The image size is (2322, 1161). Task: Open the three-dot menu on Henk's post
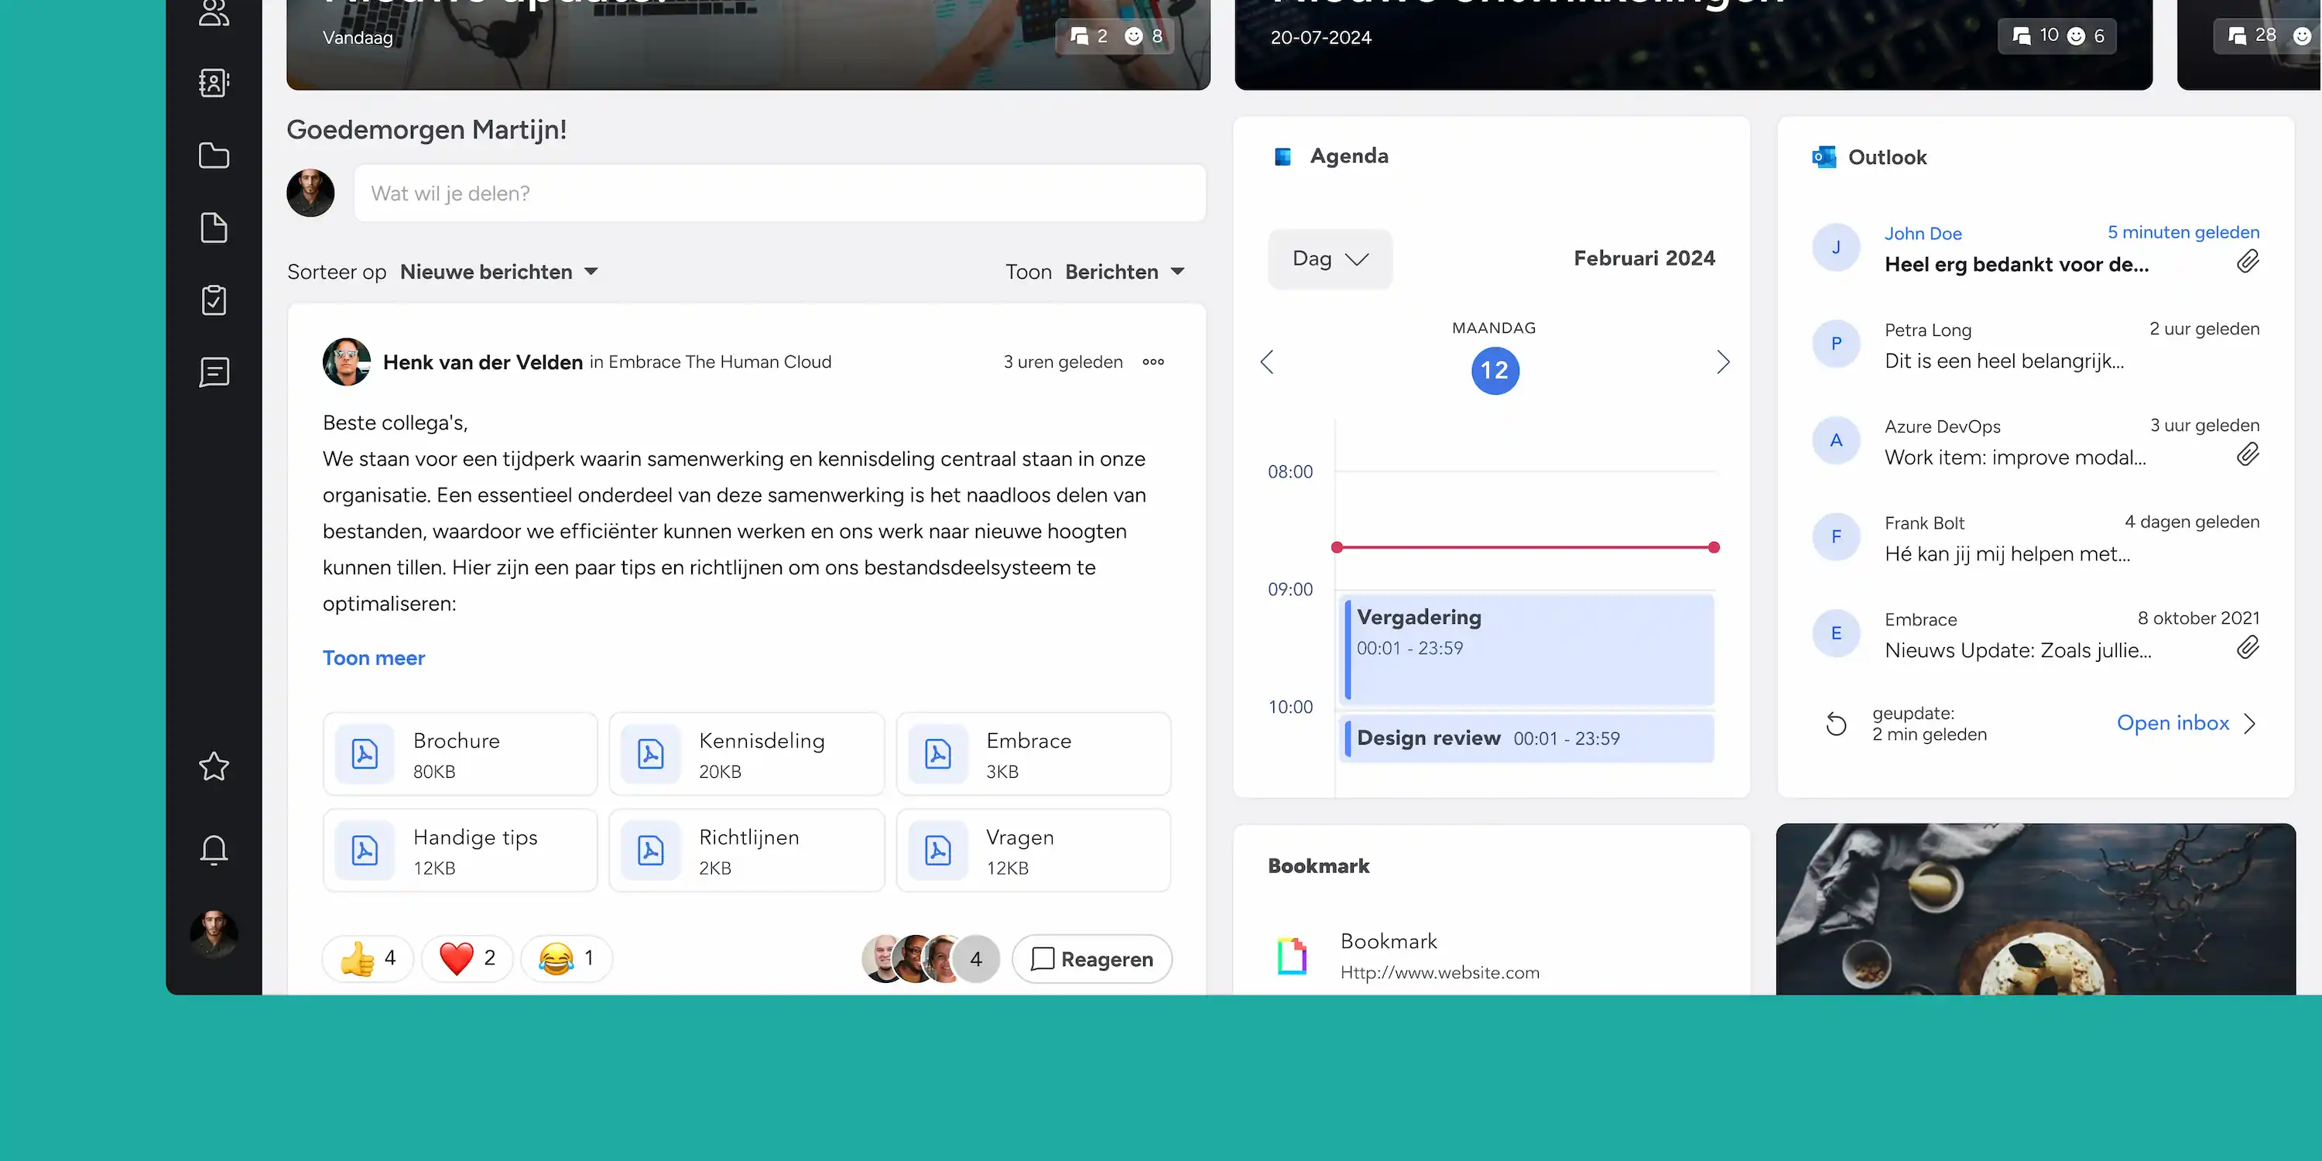pyautogui.click(x=1153, y=361)
